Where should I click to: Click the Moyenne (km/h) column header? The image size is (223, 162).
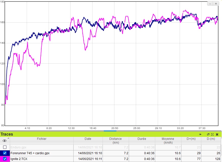[168, 140]
